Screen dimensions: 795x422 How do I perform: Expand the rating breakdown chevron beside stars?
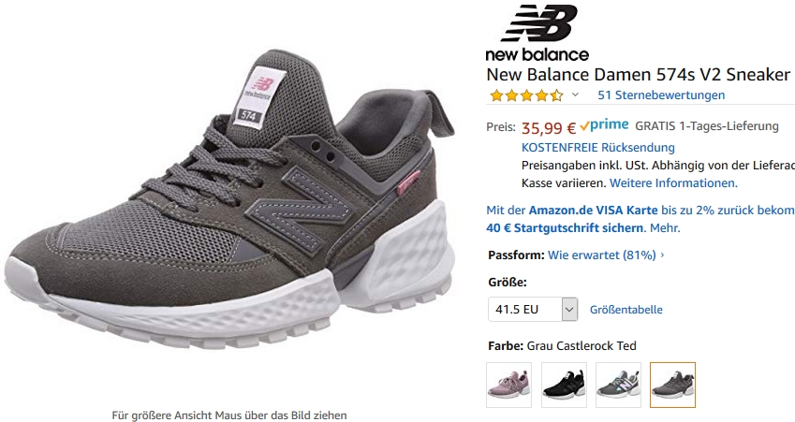pyautogui.click(x=575, y=95)
